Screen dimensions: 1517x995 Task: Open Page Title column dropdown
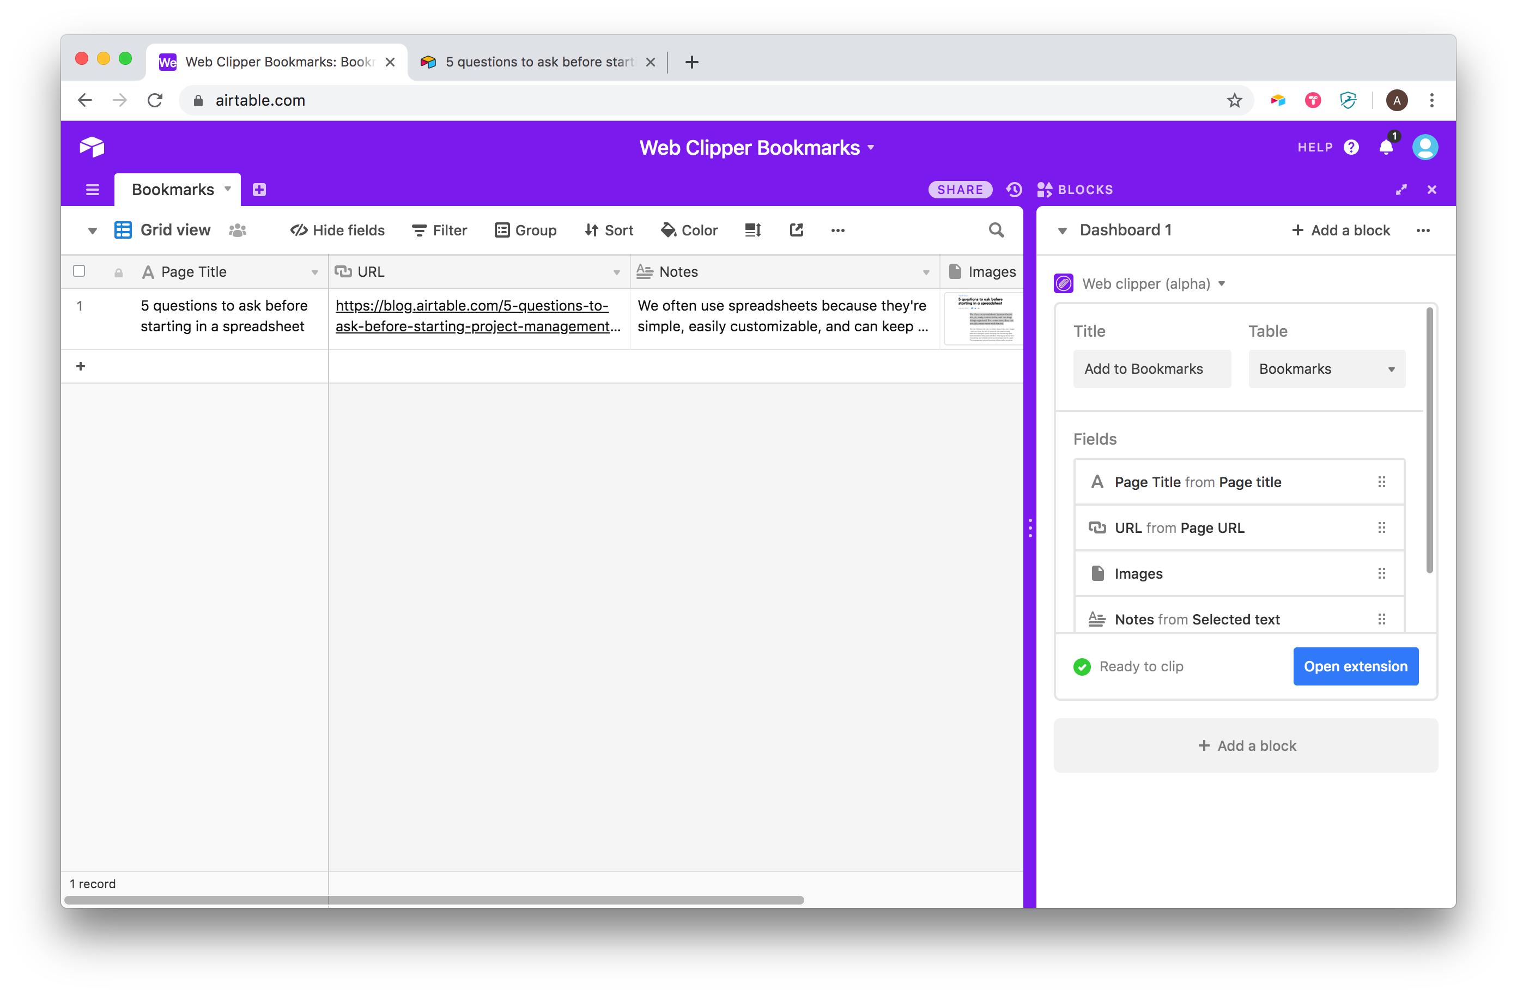click(x=314, y=272)
